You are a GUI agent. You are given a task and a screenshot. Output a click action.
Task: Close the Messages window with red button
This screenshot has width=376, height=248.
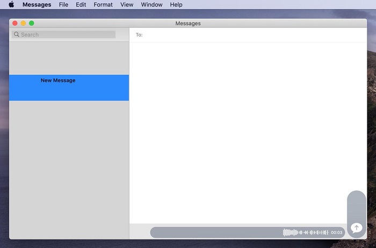[15, 23]
